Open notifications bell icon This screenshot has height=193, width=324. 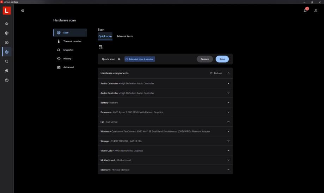(x=305, y=11)
